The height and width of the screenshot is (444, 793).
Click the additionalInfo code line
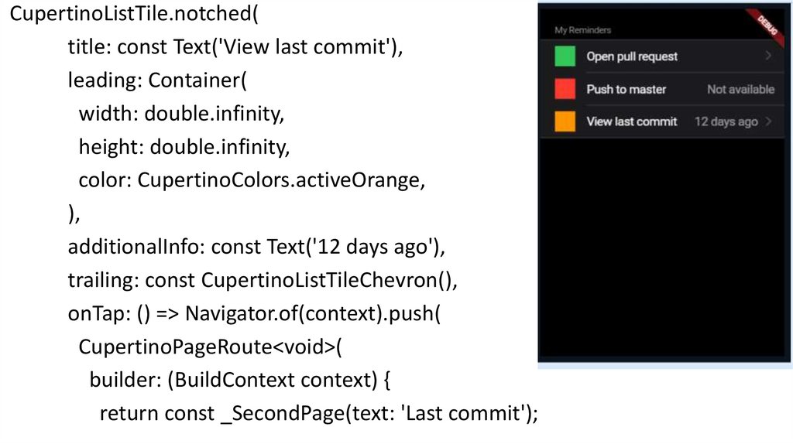tap(255, 248)
